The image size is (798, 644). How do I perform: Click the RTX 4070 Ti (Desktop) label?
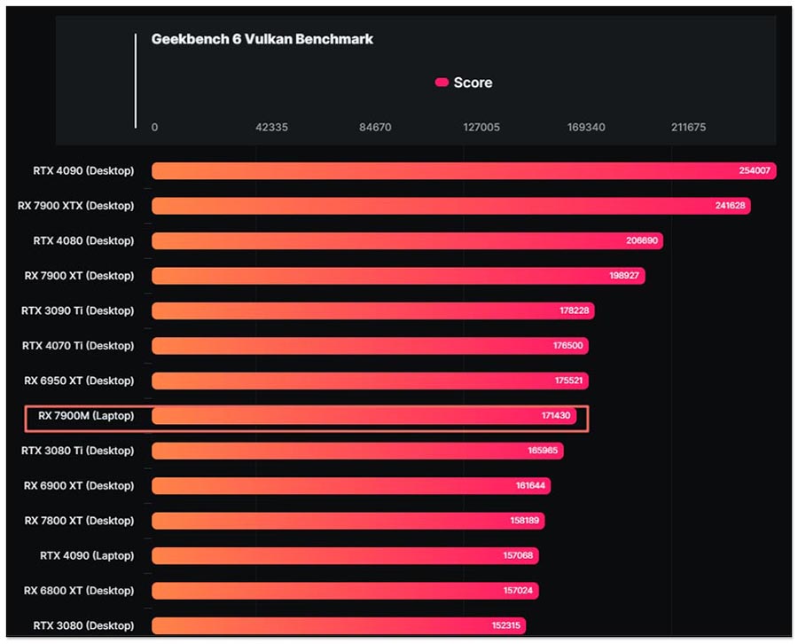click(x=78, y=346)
